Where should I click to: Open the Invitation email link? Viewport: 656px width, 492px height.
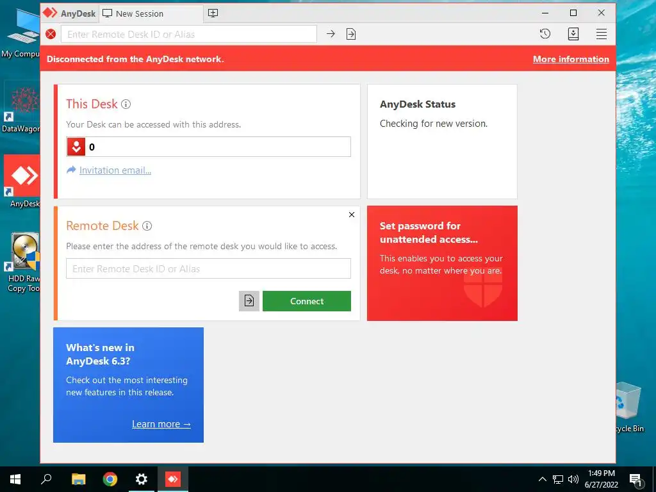pyautogui.click(x=115, y=170)
